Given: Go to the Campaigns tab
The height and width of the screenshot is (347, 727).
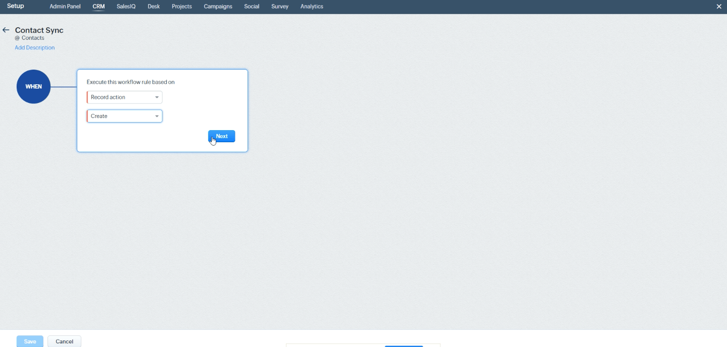Looking at the screenshot, I should [217, 7].
